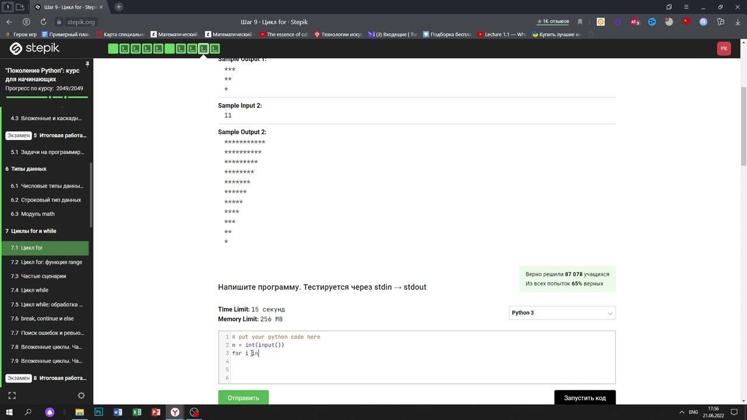The image size is (747, 420).
Task: Open Windows taskbar search
Action: (x=28, y=412)
